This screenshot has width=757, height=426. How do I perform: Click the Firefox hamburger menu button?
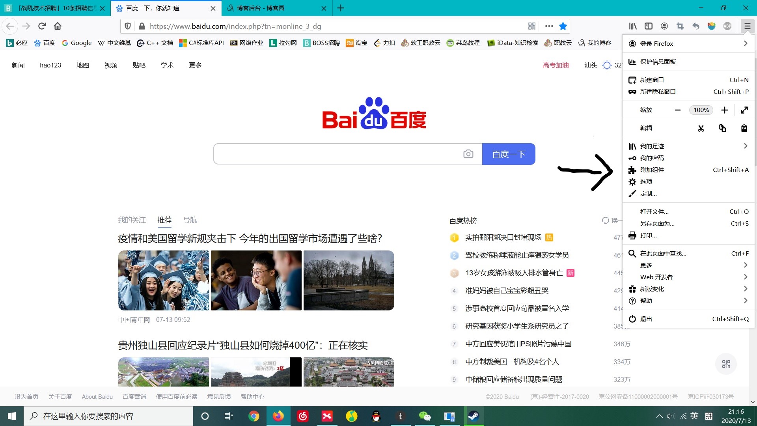point(747,26)
